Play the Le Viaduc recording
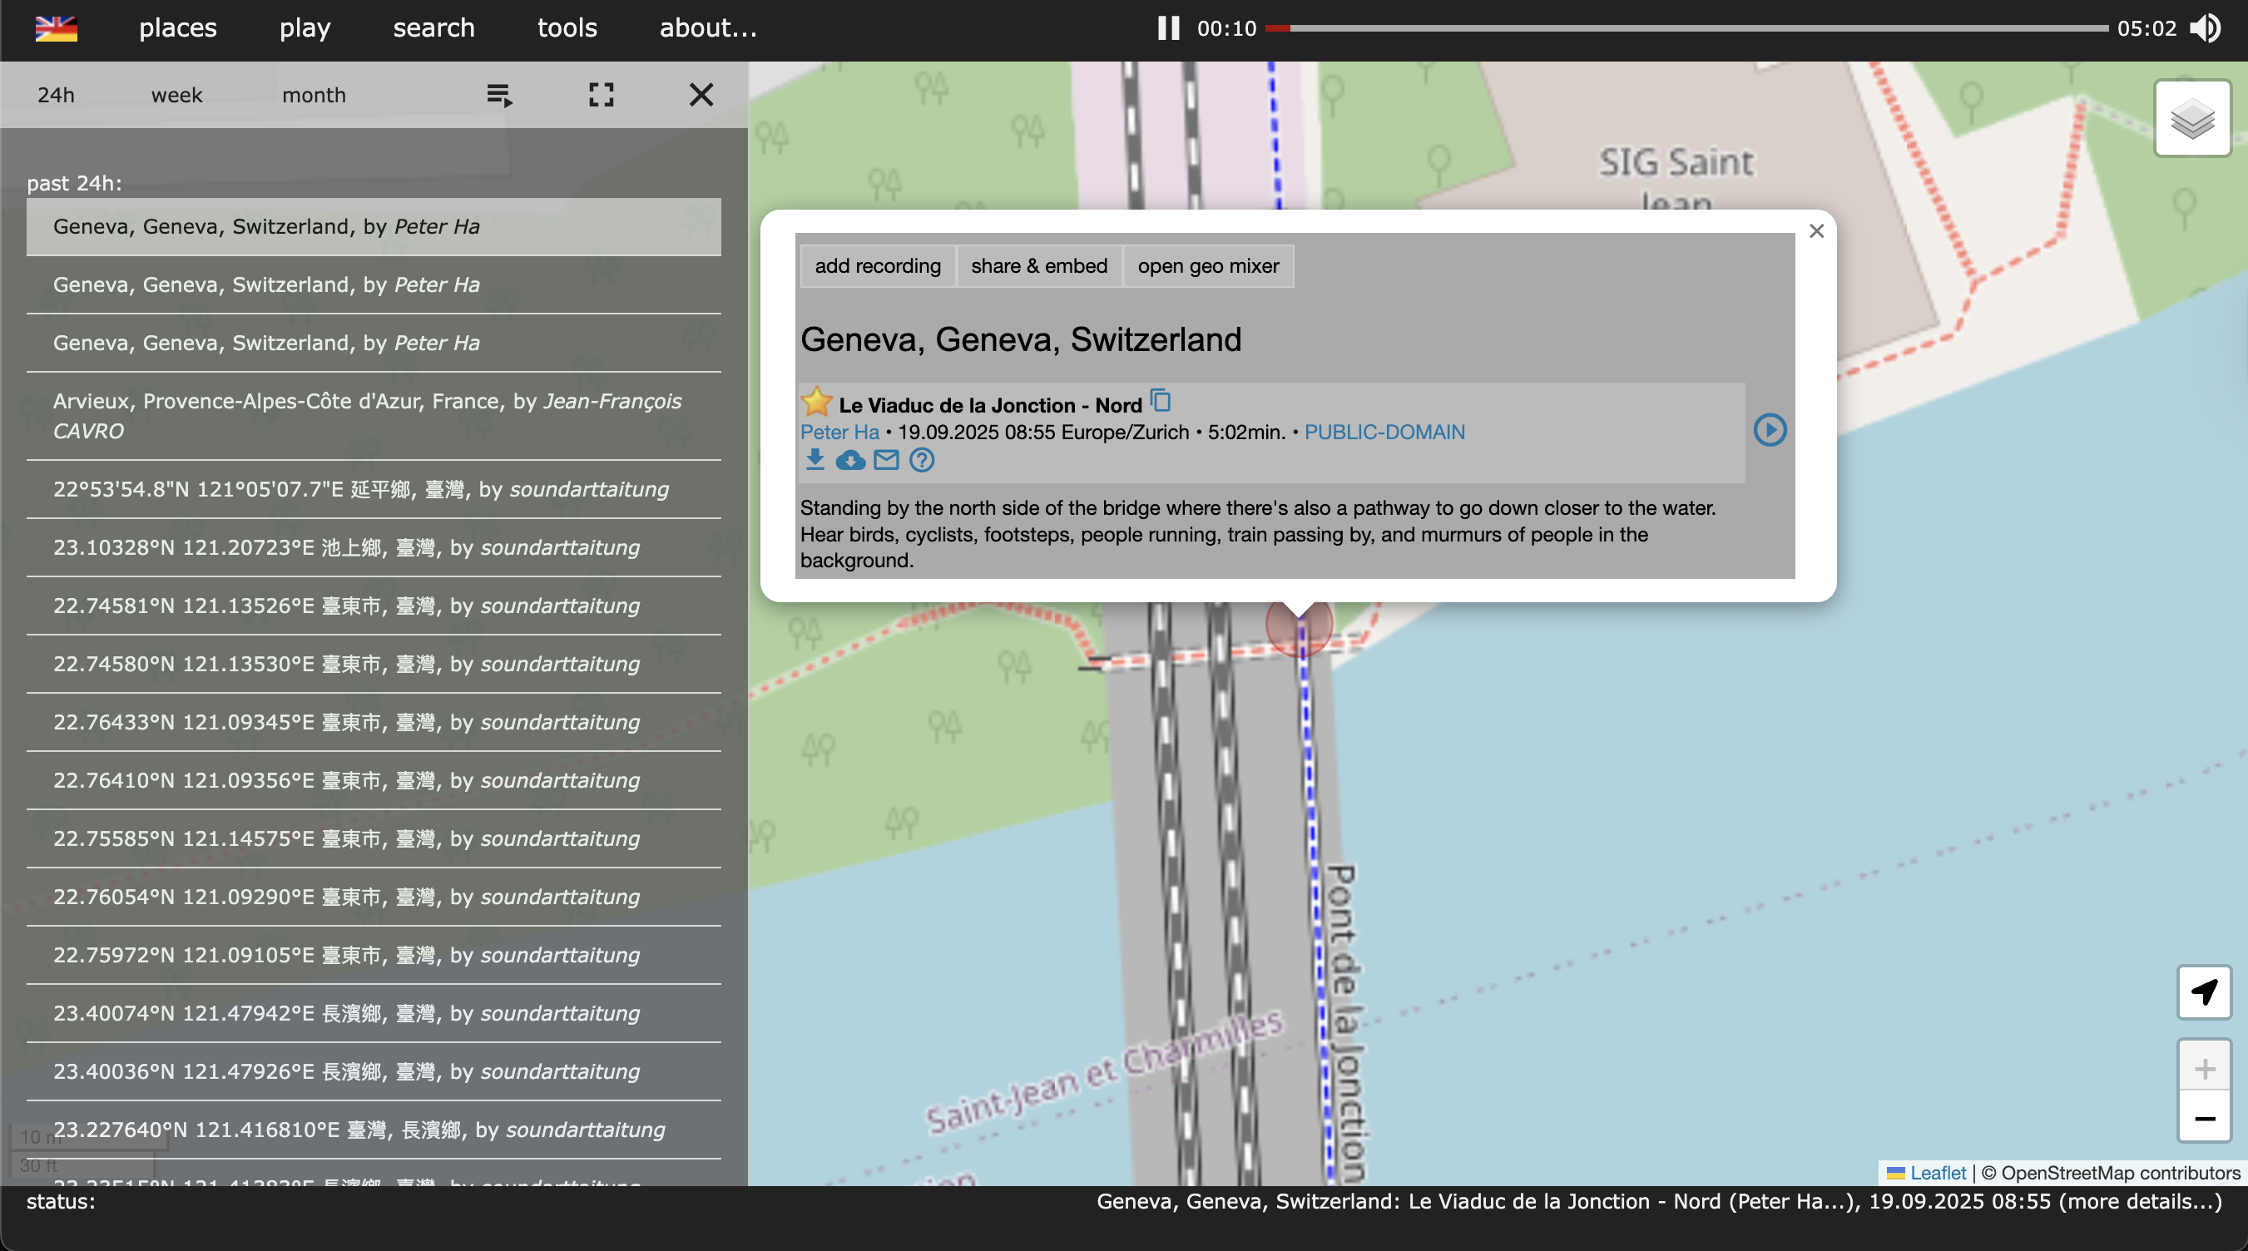The width and height of the screenshot is (2248, 1251). tap(1769, 430)
